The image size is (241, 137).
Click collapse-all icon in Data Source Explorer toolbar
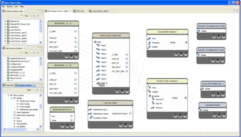point(38,53)
